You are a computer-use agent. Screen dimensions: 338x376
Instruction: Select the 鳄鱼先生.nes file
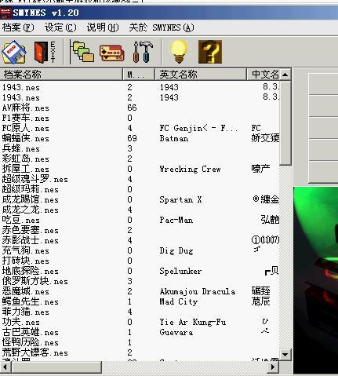click(x=31, y=301)
